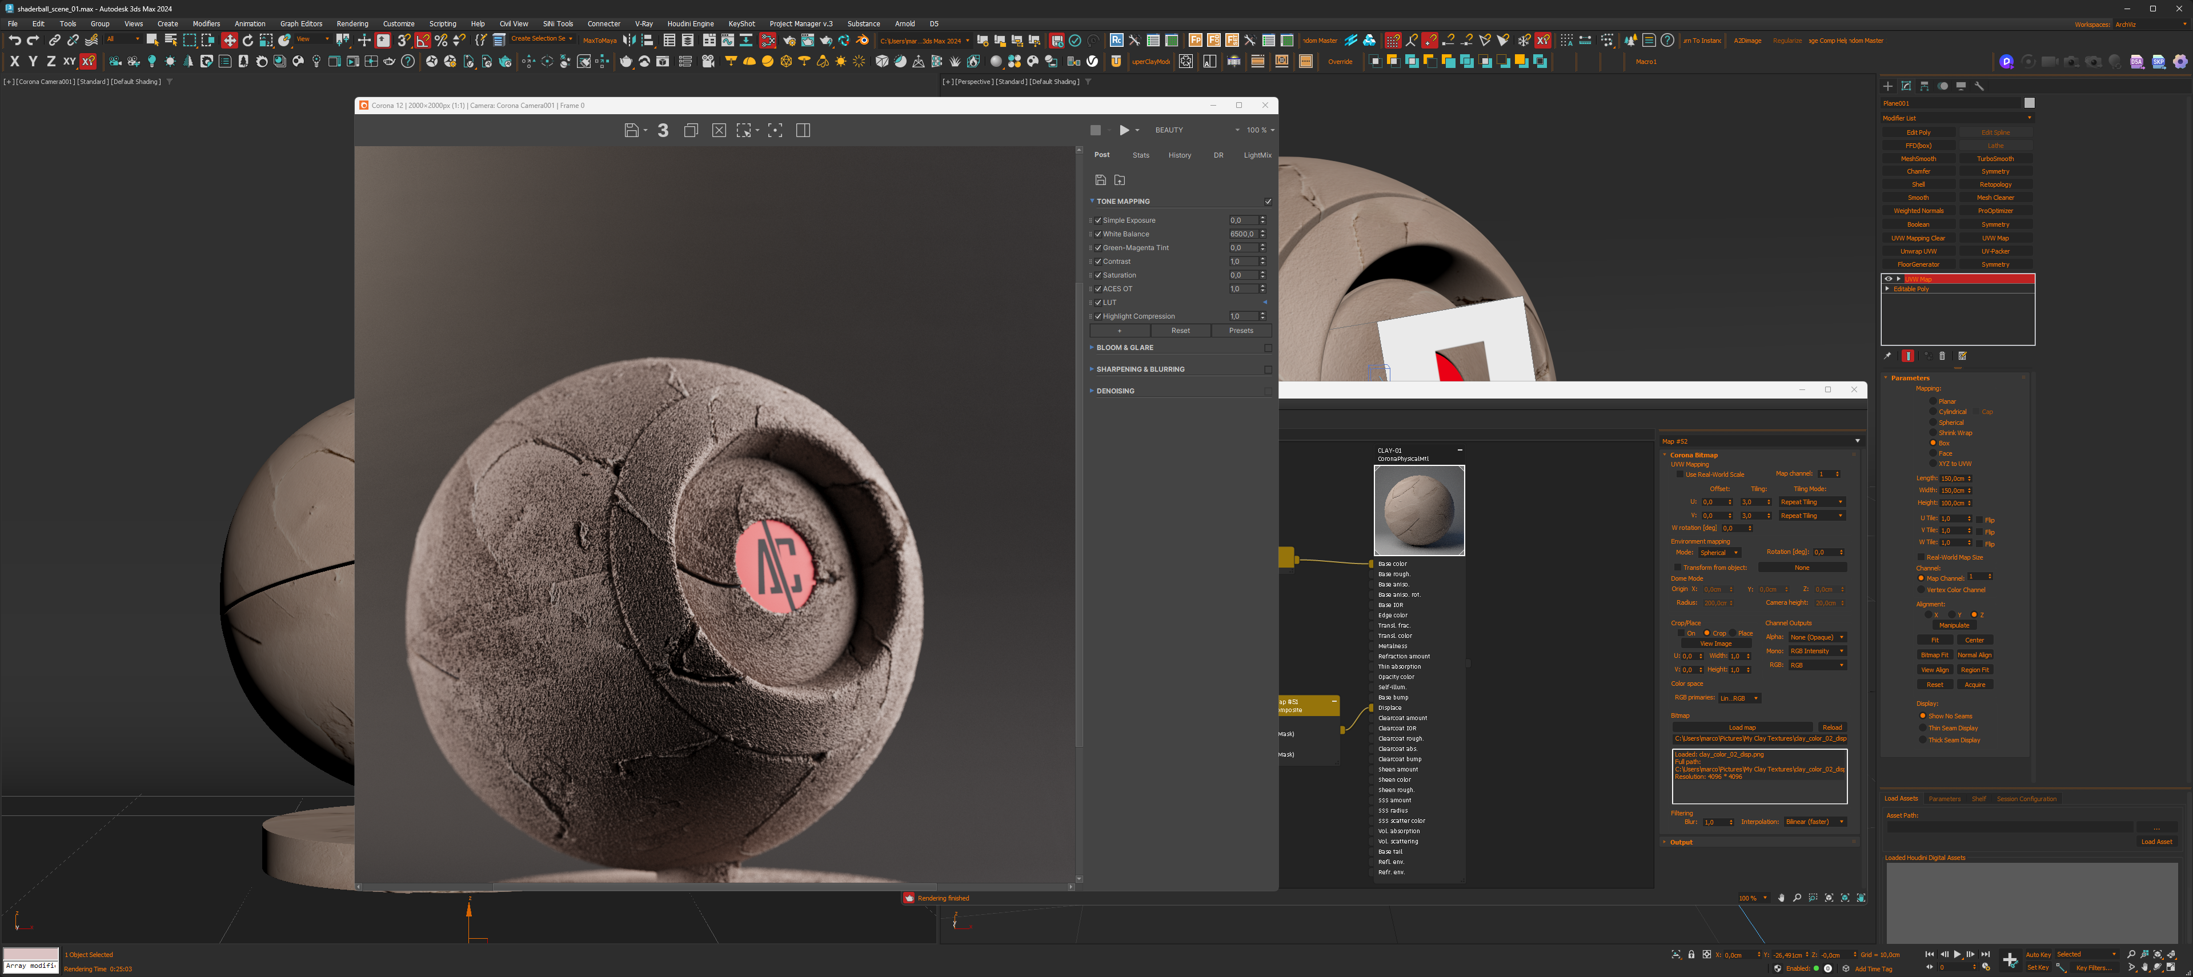Image resolution: width=2193 pixels, height=977 pixels.
Task: Expand the Bloom & Glare section
Action: pyautogui.click(x=1092, y=347)
